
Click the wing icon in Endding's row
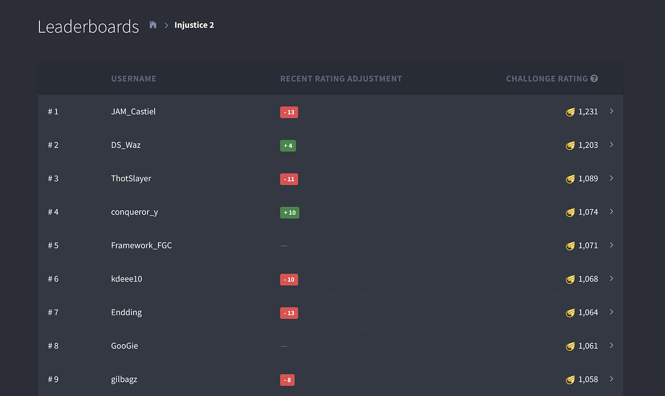570,313
